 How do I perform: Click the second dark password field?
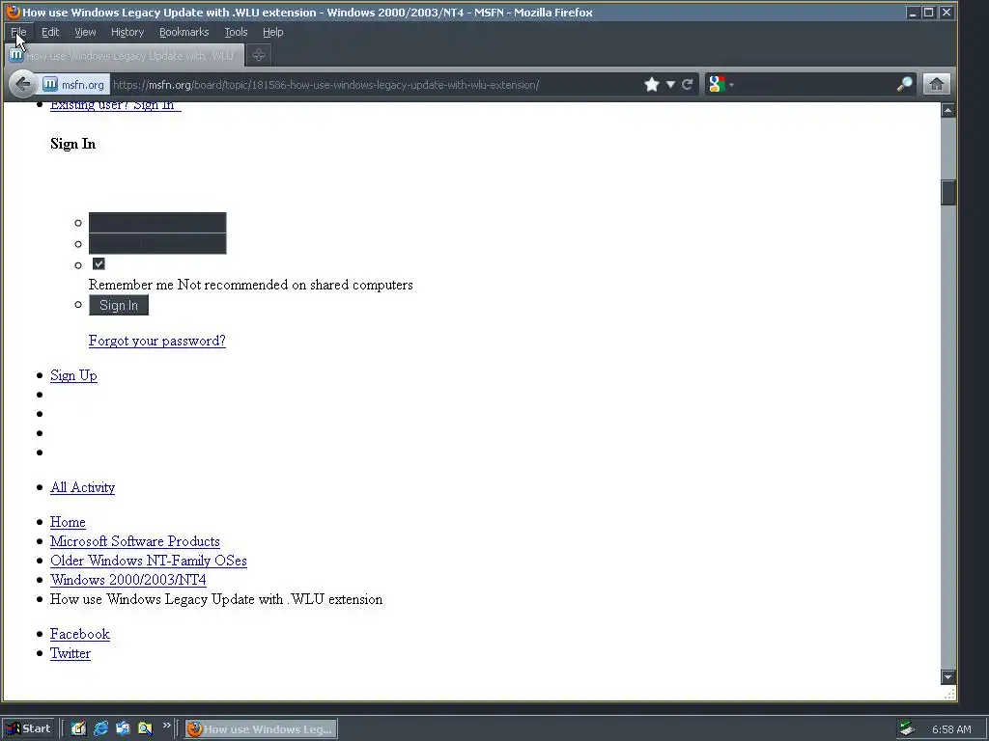[x=157, y=244]
